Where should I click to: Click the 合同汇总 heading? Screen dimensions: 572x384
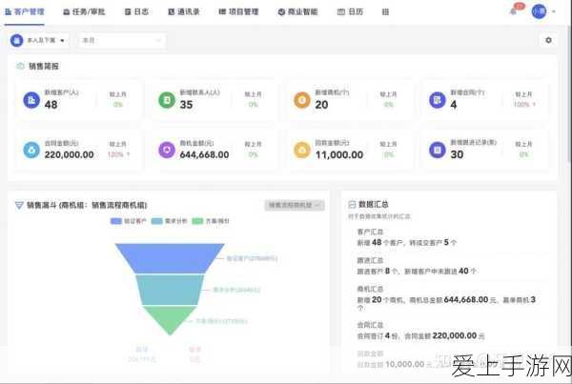[370, 325]
